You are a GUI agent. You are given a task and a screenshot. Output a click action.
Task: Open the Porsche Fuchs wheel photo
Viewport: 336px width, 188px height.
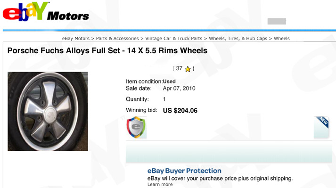coord(48,111)
